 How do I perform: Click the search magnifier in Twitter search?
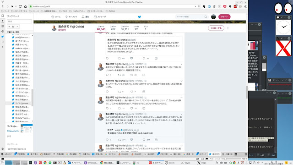click(206, 17)
